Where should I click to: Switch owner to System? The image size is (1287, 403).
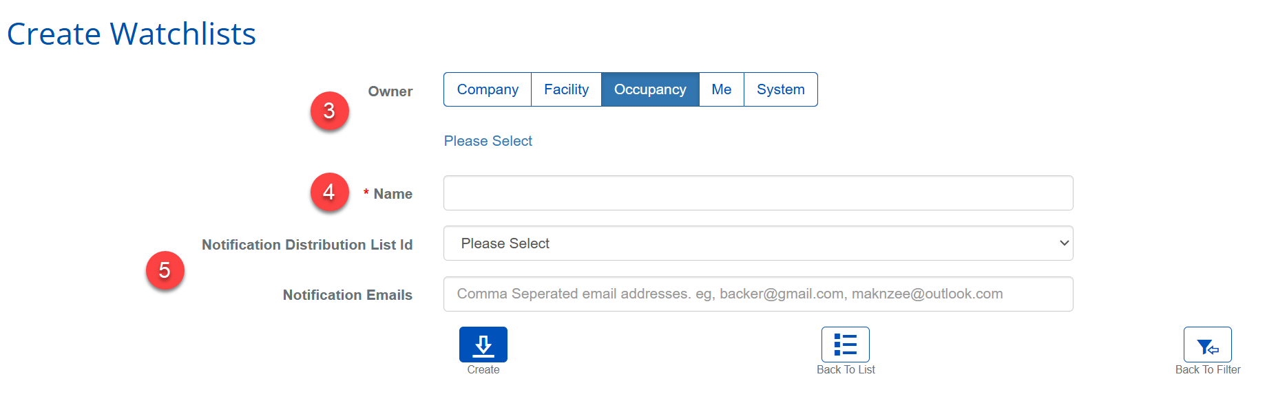coord(780,89)
